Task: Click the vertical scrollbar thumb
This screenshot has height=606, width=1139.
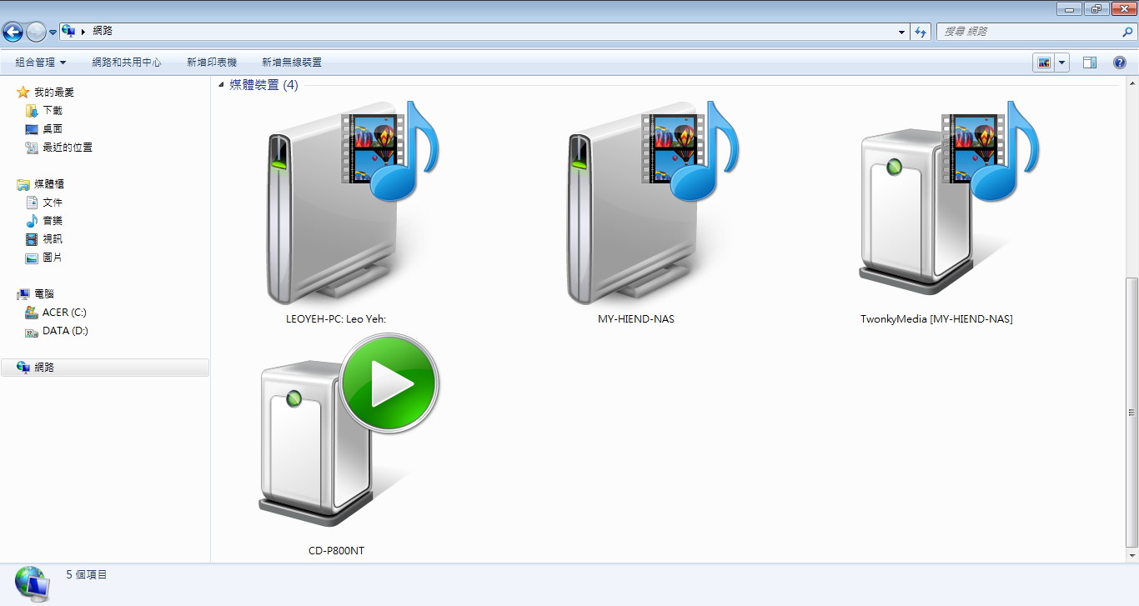Action: [1131, 413]
